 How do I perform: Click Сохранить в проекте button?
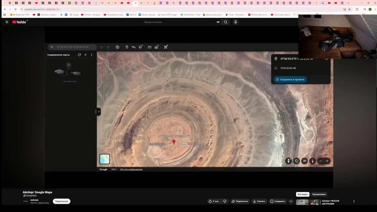point(290,79)
